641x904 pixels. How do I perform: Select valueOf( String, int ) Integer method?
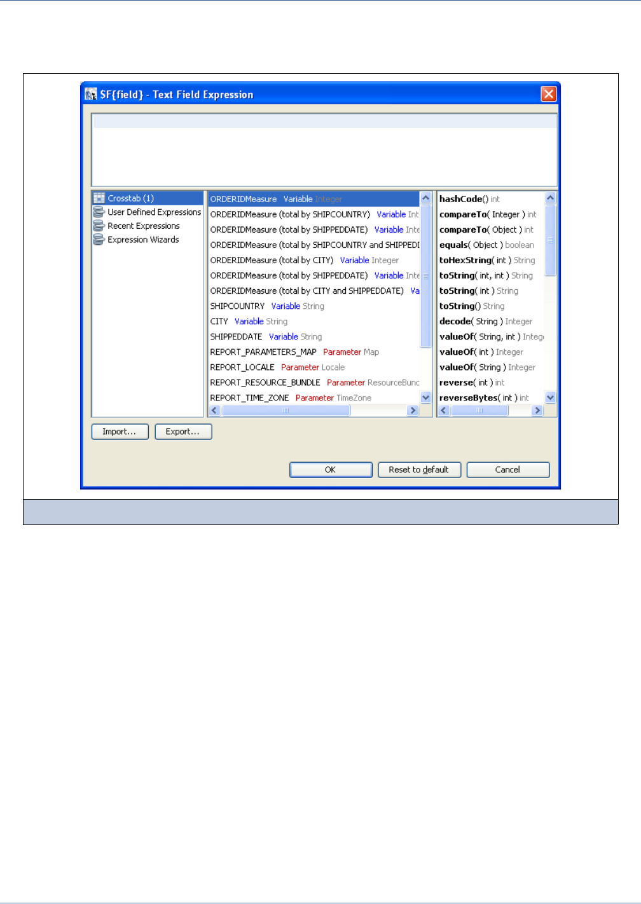(x=491, y=336)
